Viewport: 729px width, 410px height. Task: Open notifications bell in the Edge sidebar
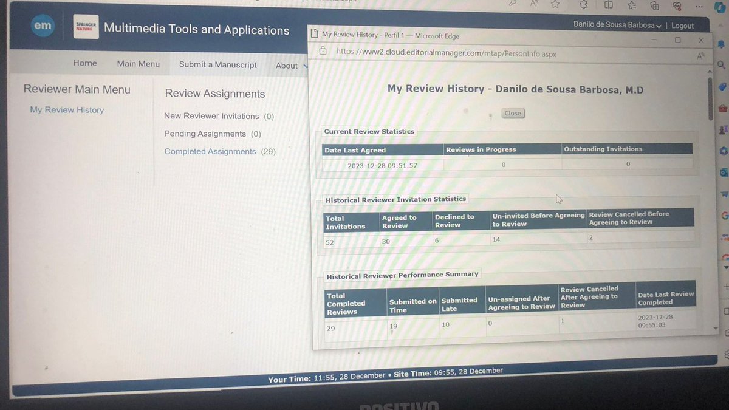pyautogui.click(x=721, y=43)
